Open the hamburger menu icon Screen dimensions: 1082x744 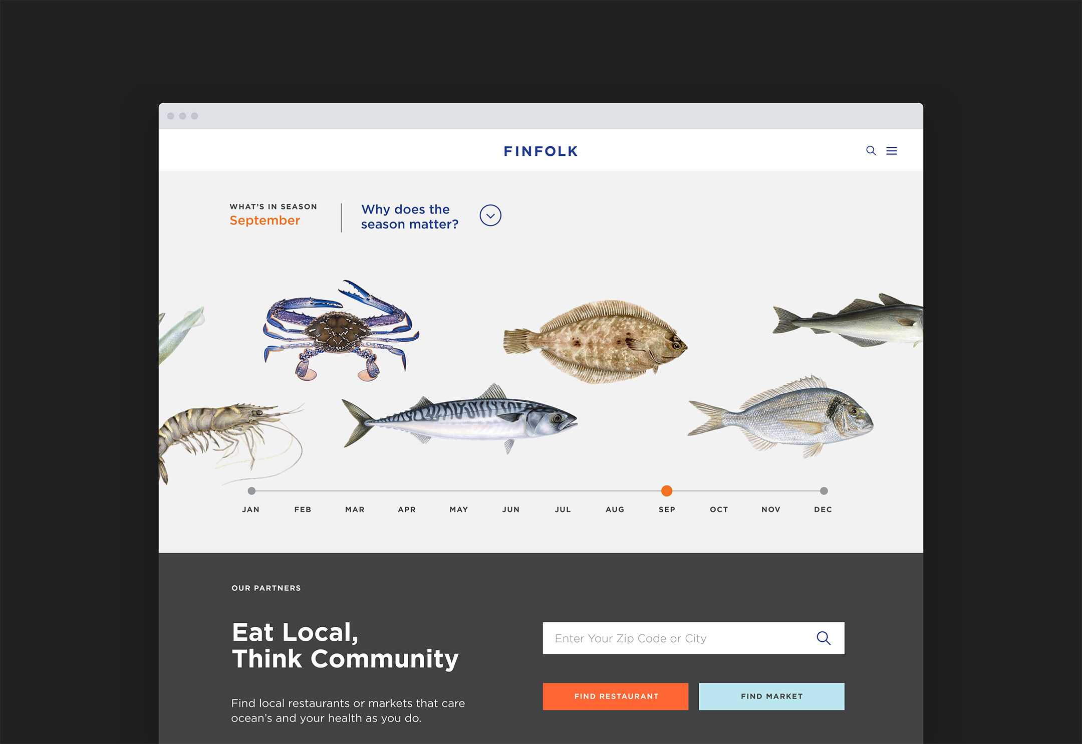892,151
